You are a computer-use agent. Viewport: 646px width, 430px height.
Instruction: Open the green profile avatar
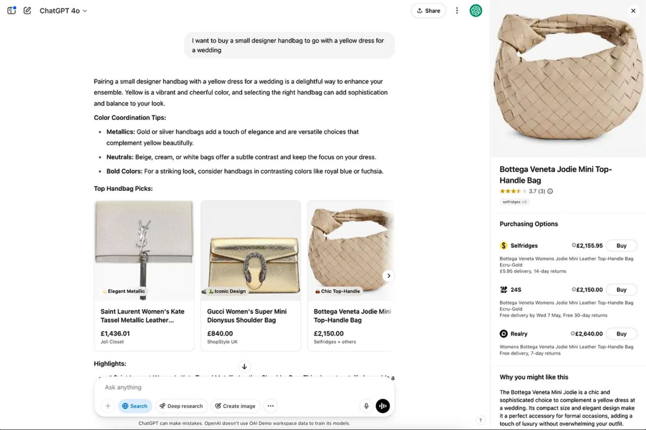[x=475, y=11]
